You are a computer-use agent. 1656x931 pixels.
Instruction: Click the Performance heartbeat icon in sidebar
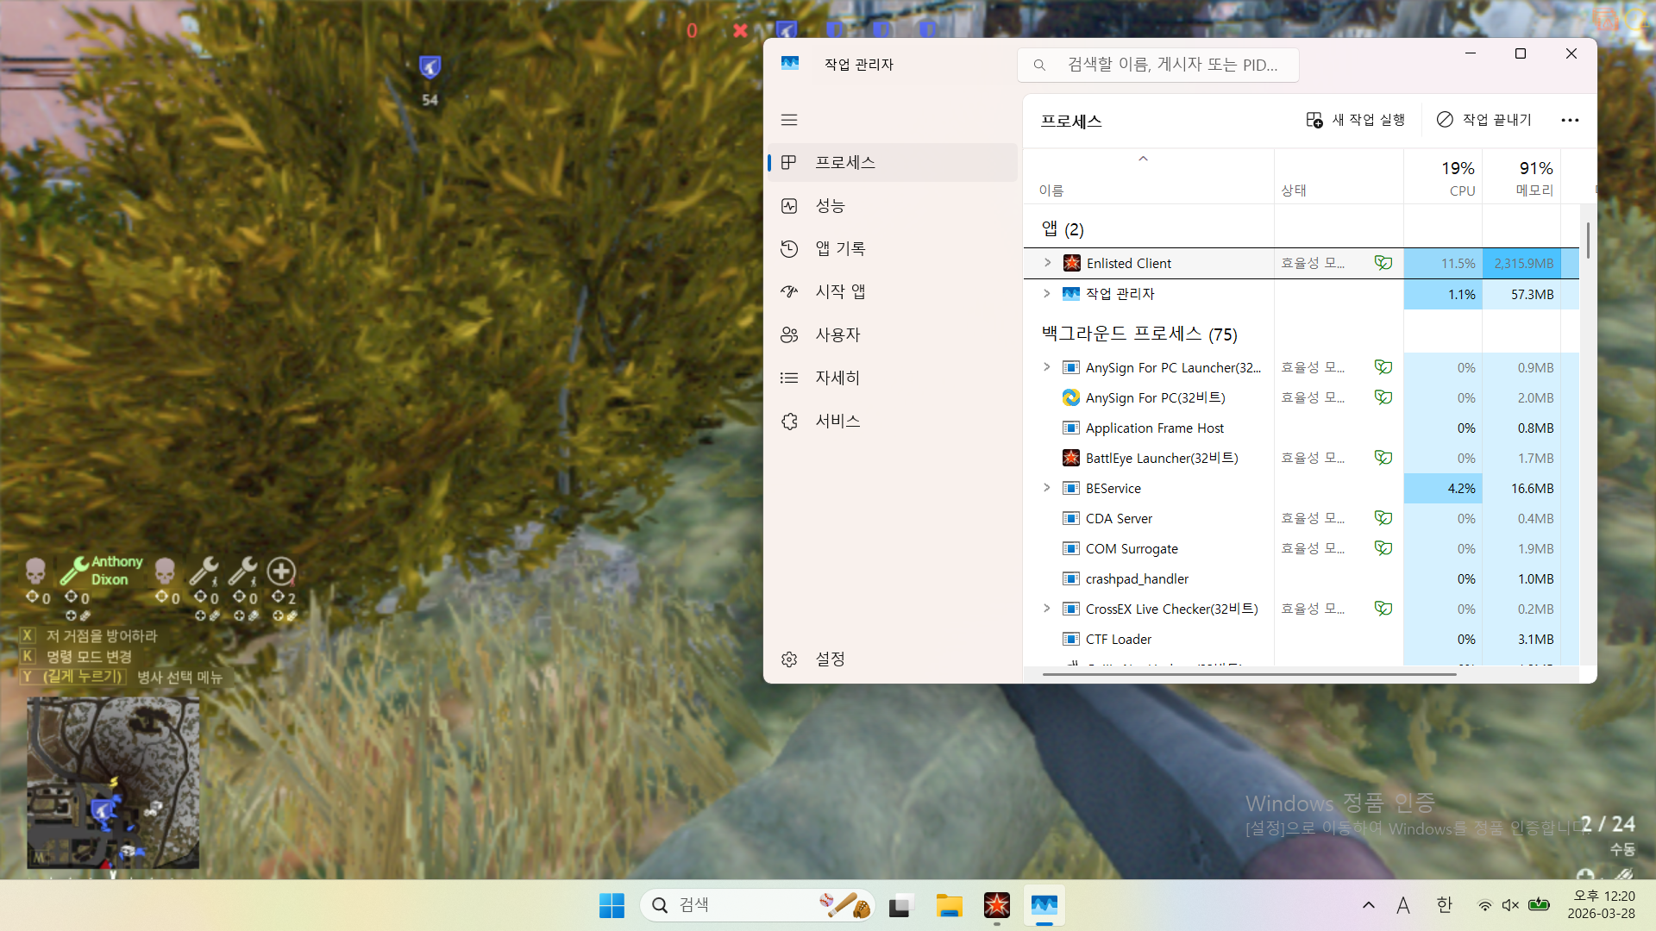[x=788, y=206]
